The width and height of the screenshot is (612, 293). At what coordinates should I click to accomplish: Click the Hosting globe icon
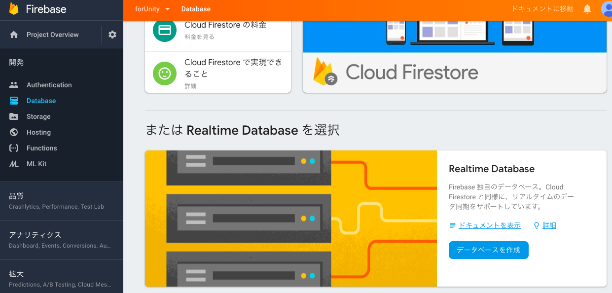14,132
